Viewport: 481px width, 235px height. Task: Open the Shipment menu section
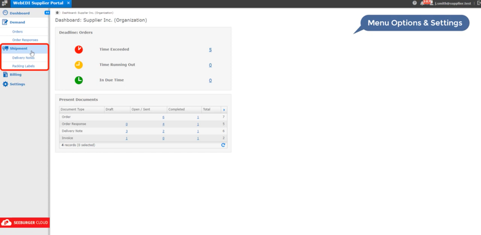tap(19, 49)
